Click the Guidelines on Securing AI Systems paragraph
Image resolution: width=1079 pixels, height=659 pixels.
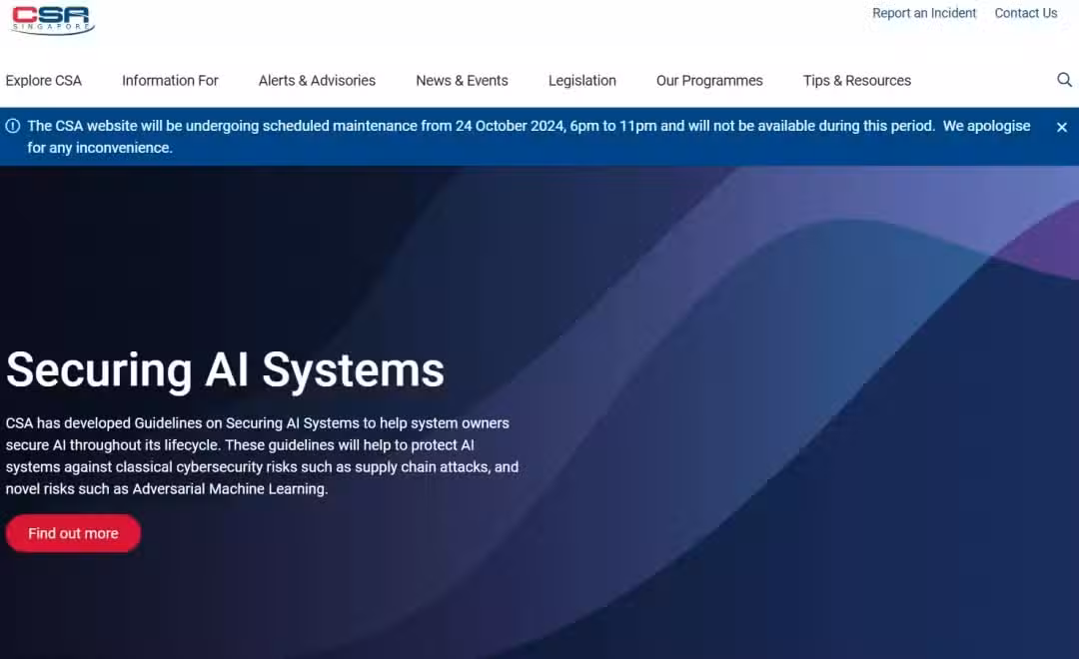pyautogui.click(x=262, y=456)
